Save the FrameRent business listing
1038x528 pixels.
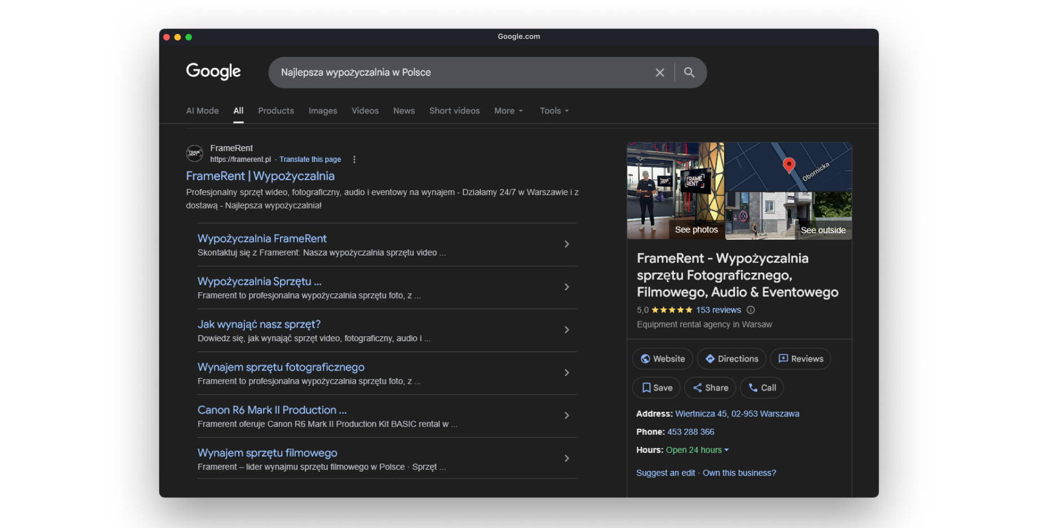(x=656, y=388)
